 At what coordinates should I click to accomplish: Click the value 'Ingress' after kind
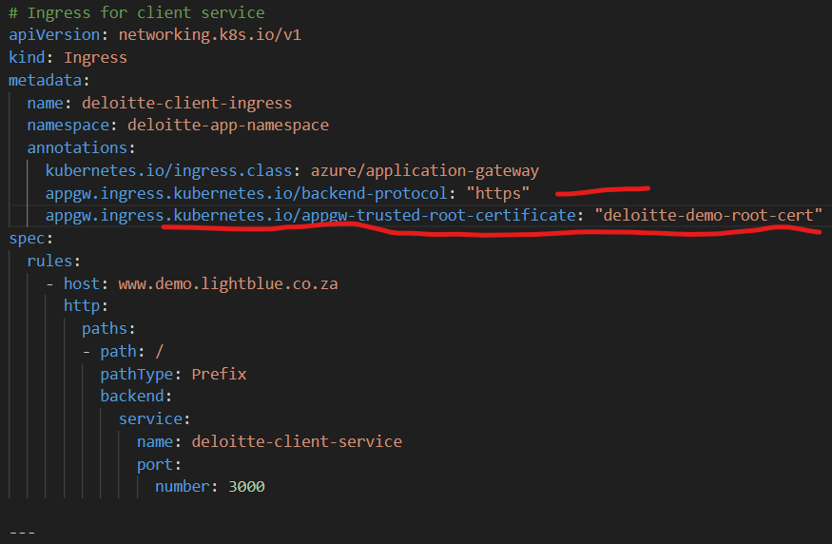pos(95,57)
